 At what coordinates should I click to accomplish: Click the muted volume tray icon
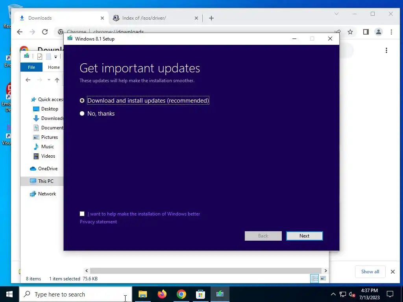(x=352, y=294)
